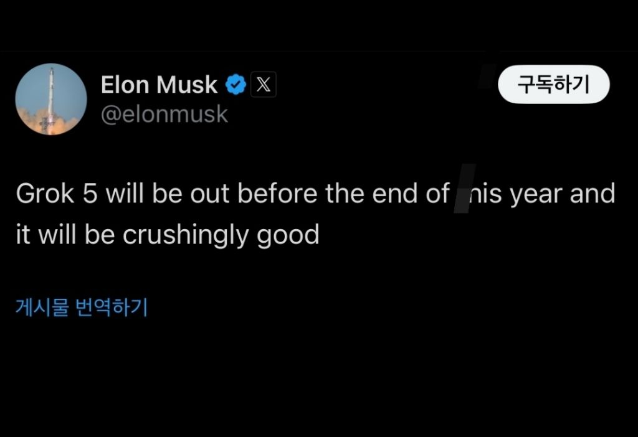Click the word "out" in the post
Image resolution: width=638 pixels, height=437 pixels.
point(211,194)
